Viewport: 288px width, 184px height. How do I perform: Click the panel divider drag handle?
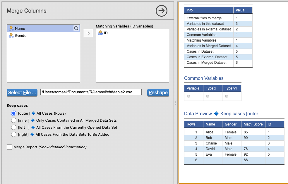[x=175, y=103]
